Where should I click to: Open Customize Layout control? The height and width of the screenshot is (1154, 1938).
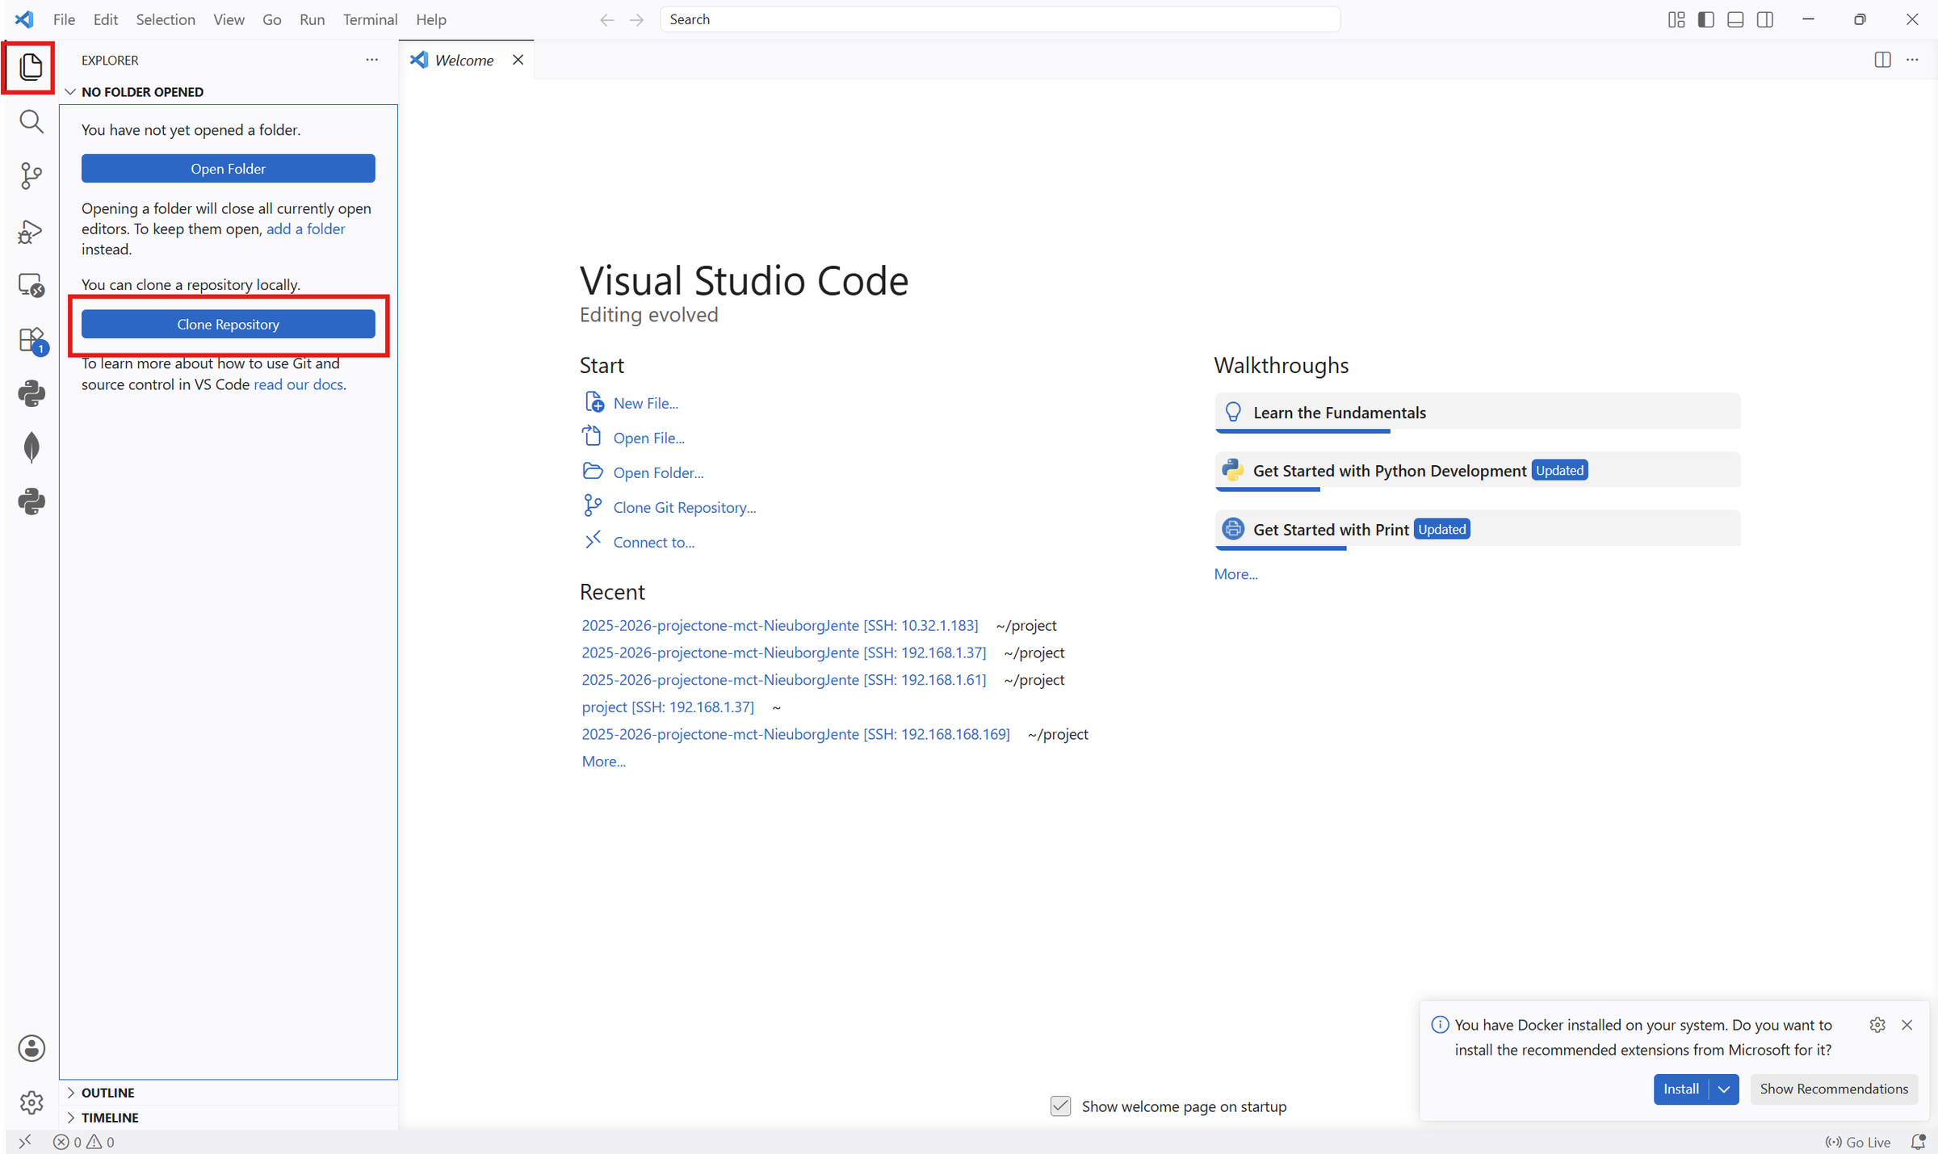1676,19
